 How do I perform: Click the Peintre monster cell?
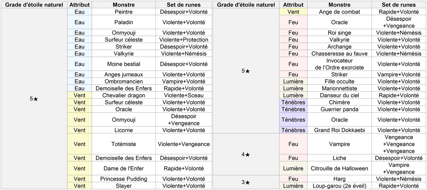tap(123, 12)
